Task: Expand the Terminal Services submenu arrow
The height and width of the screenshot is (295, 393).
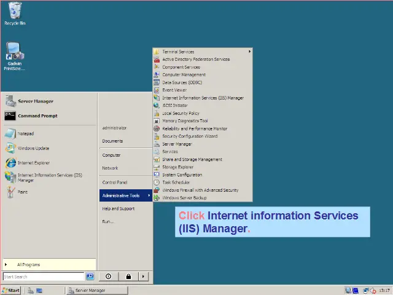Action: 249,52
